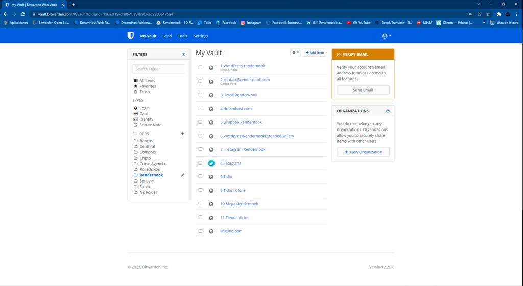Add a new folder with plus icon
This screenshot has width=523, height=286.
(182, 134)
